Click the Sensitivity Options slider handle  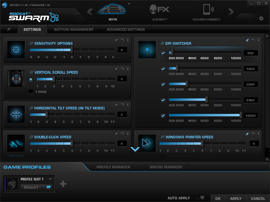[x=72, y=50]
